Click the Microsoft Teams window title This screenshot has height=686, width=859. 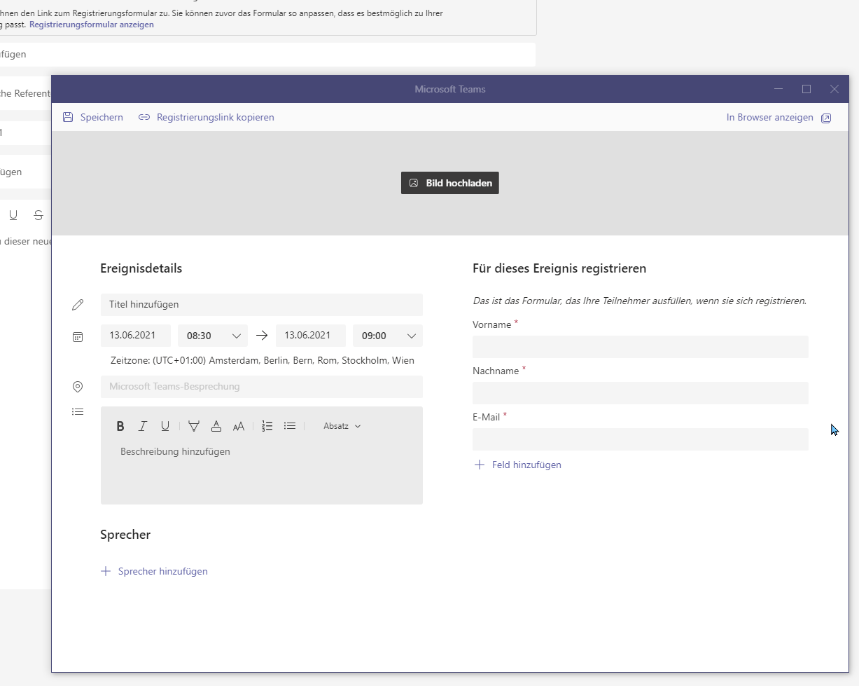coord(450,89)
